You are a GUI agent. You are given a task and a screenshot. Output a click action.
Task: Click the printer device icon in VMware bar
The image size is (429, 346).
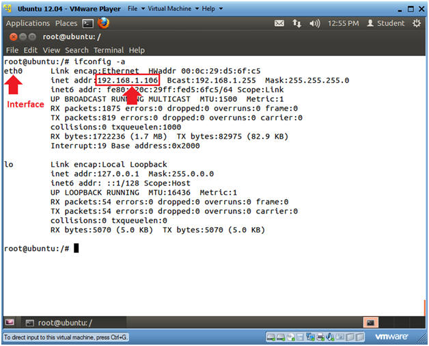tap(320, 337)
